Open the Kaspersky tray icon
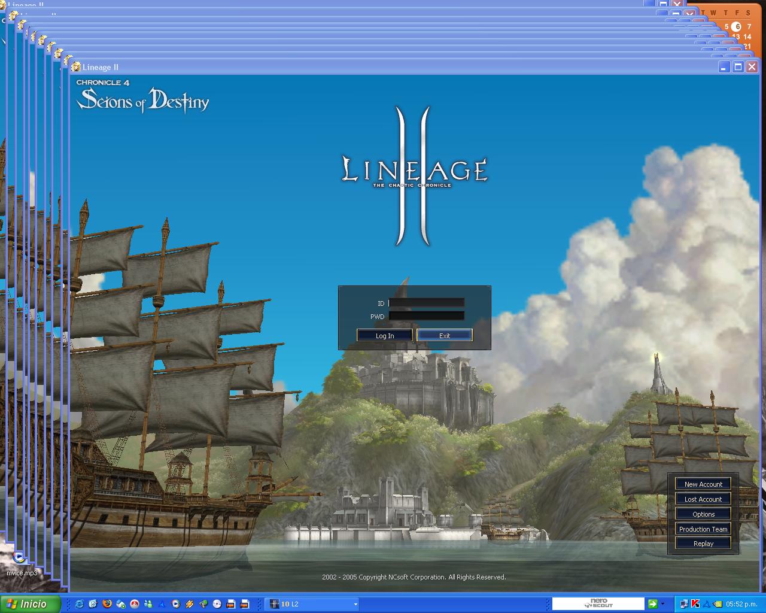Screen dimensions: 766x613 tap(695, 604)
